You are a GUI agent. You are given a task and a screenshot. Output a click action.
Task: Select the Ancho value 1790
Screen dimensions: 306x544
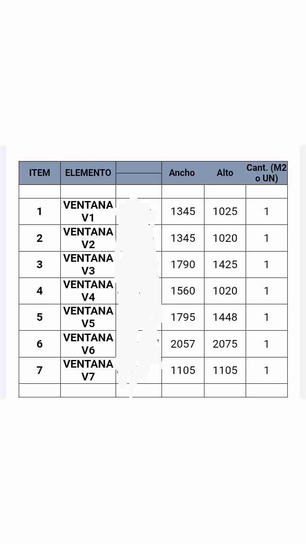pyautogui.click(x=183, y=264)
